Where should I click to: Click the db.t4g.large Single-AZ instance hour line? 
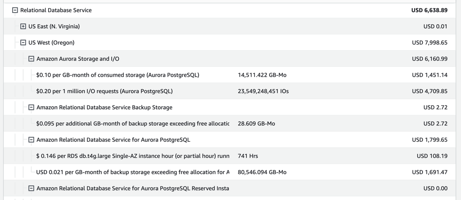133,156
